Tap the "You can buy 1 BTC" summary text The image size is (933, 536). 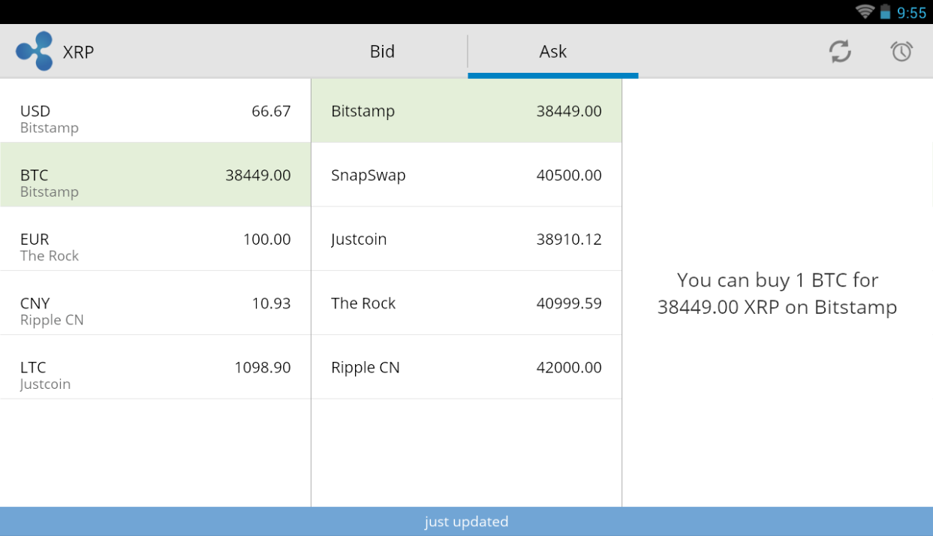point(777,294)
